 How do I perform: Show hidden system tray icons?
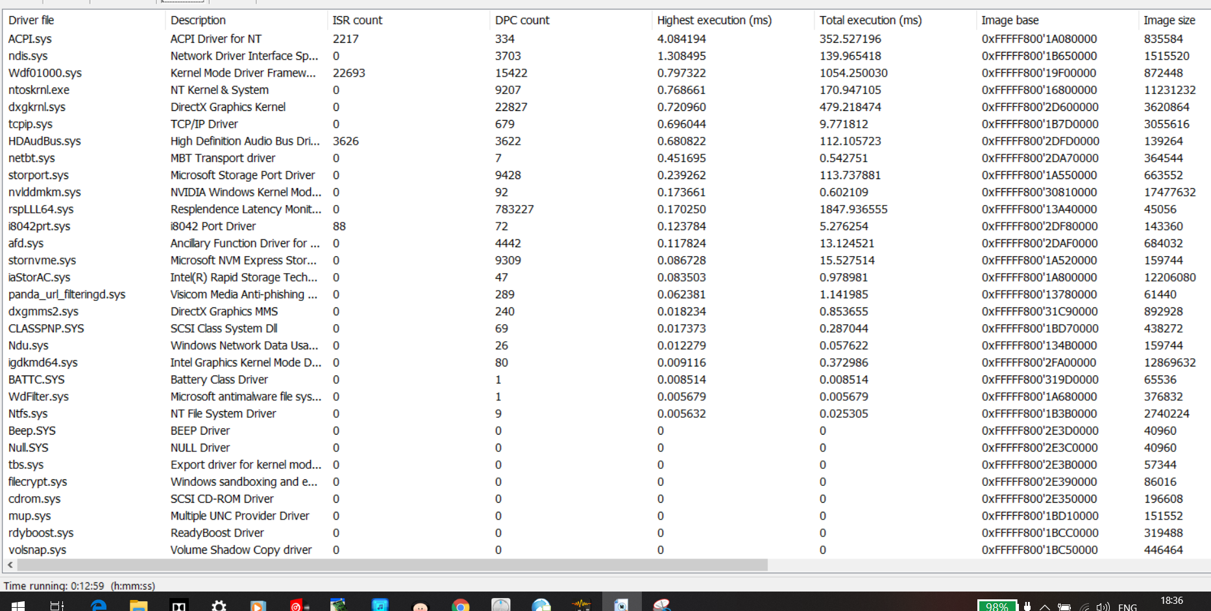[1045, 607]
